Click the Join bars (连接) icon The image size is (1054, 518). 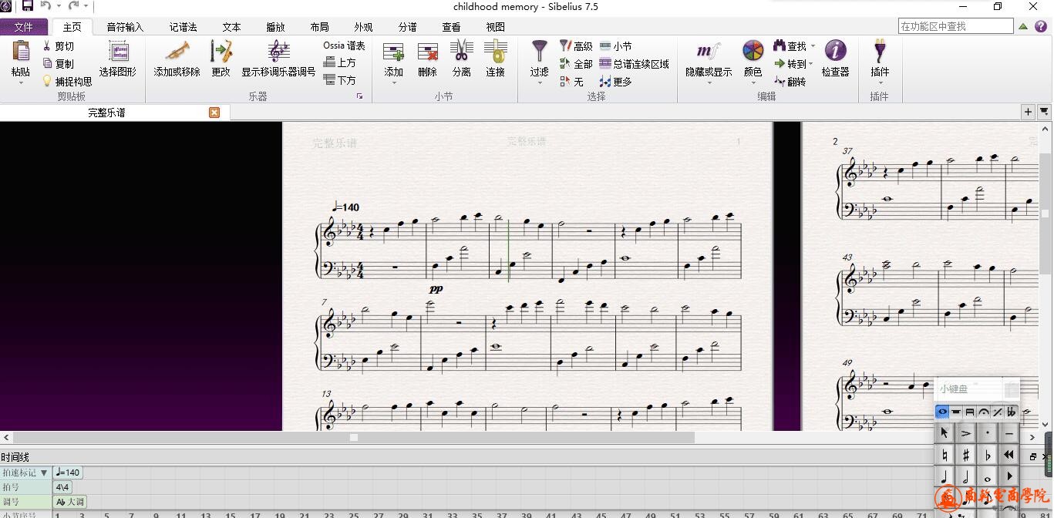495,52
